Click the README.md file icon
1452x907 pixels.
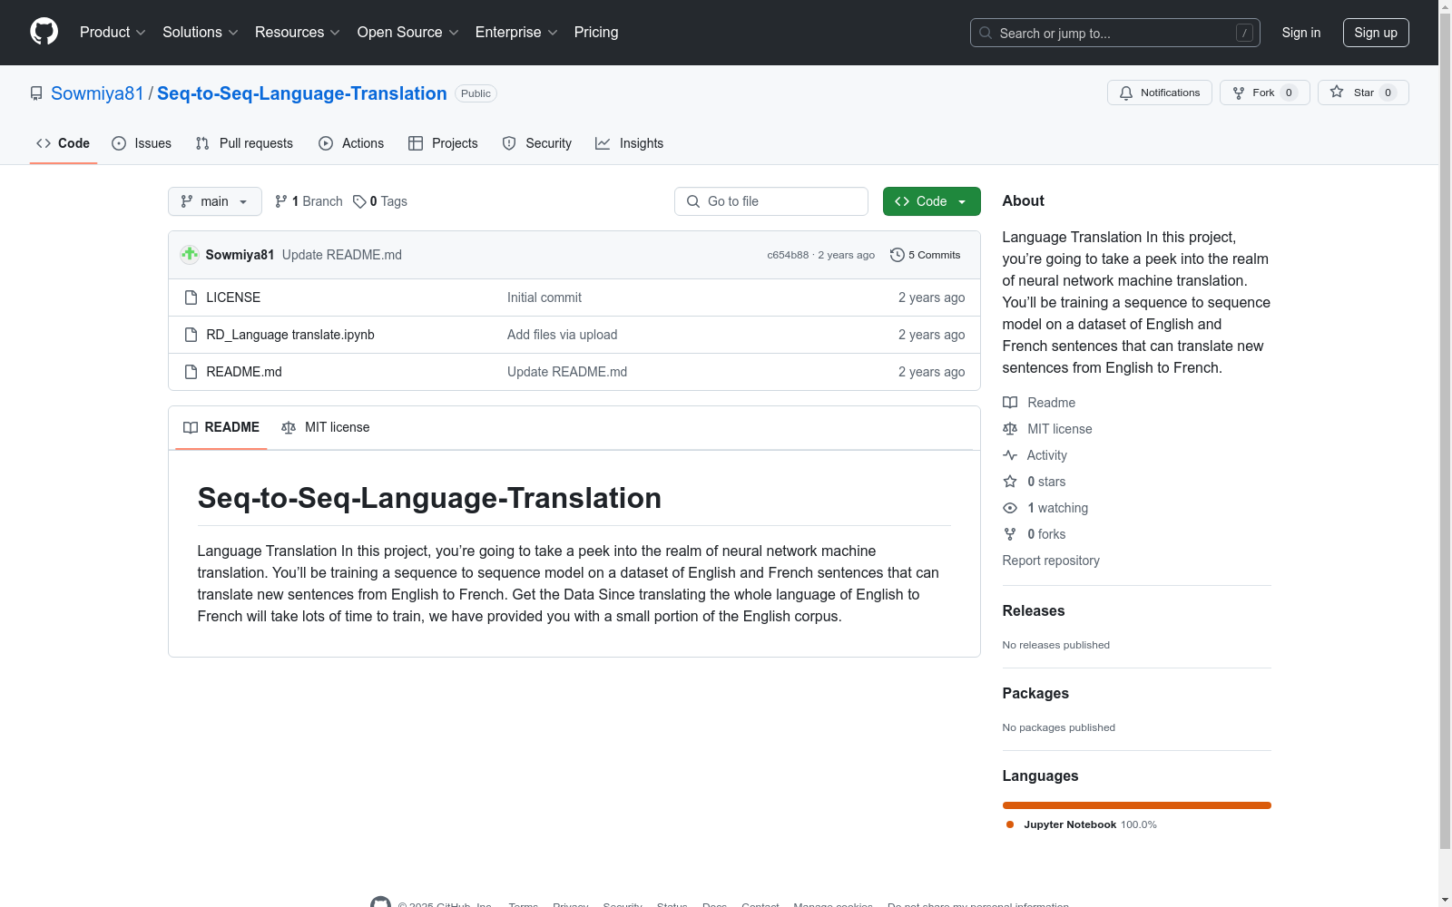tap(191, 372)
